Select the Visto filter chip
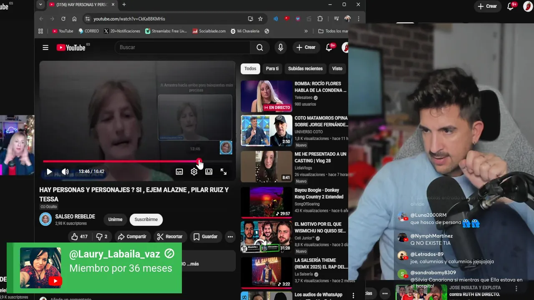The height and width of the screenshot is (300, 534). [337, 69]
